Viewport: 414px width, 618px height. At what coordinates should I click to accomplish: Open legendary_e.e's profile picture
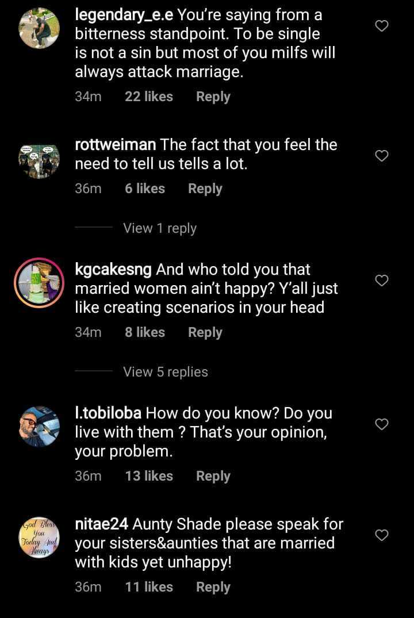pos(40,29)
